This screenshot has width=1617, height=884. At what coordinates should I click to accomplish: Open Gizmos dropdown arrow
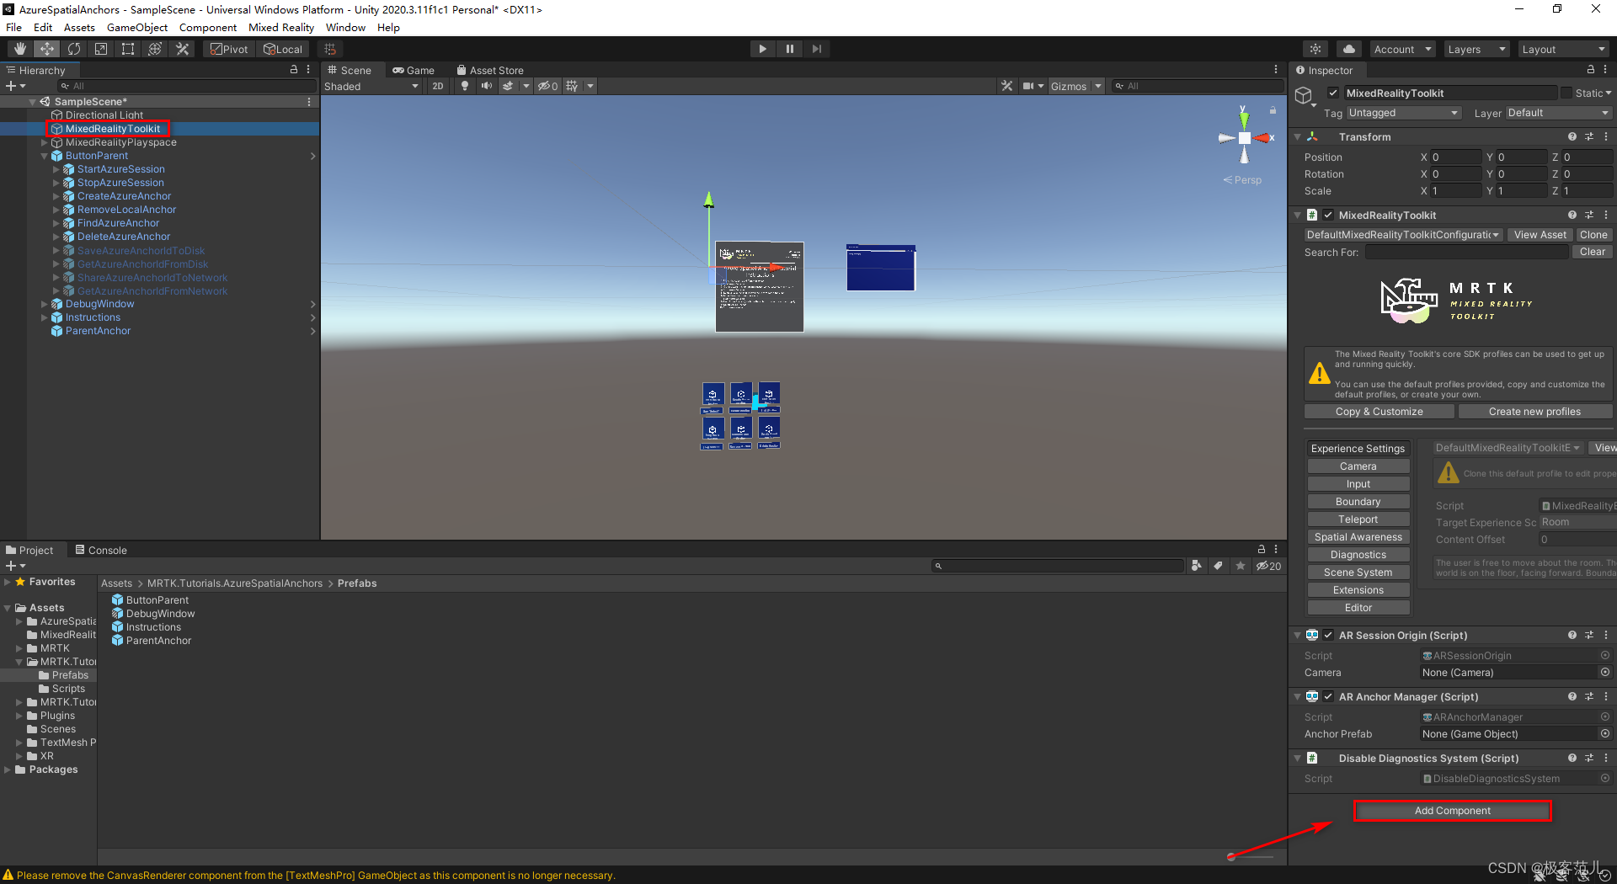[x=1098, y=86]
